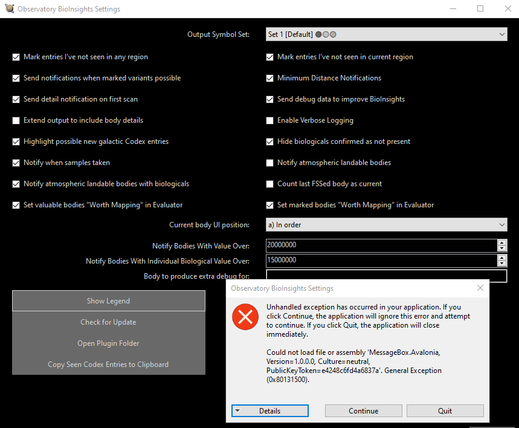Open the Output Symbol Set dropdown
519x428 pixels.
tap(386, 34)
